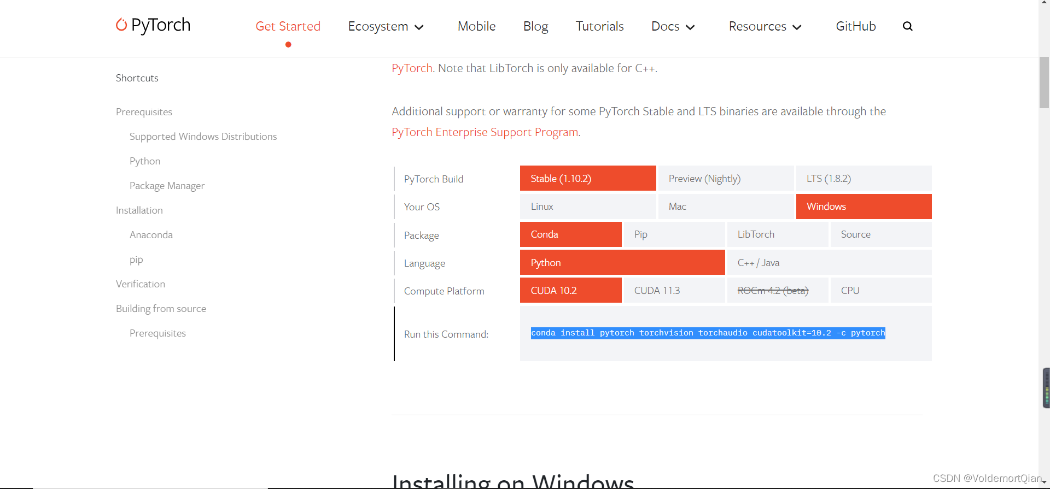Click the Your OS row label

click(x=422, y=207)
